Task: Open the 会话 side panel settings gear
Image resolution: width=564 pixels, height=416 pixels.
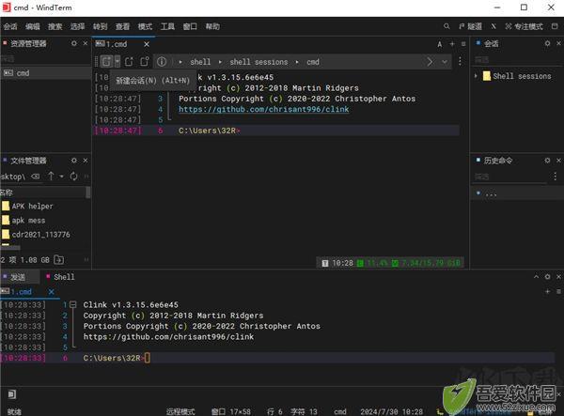Action: [x=547, y=43]
